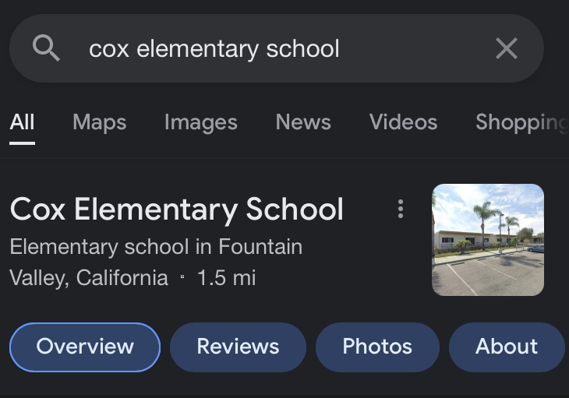Click the 'Elementary school in Fountain' subtitle line
This screenshot has width=569, height=398.
coord(156,247)
